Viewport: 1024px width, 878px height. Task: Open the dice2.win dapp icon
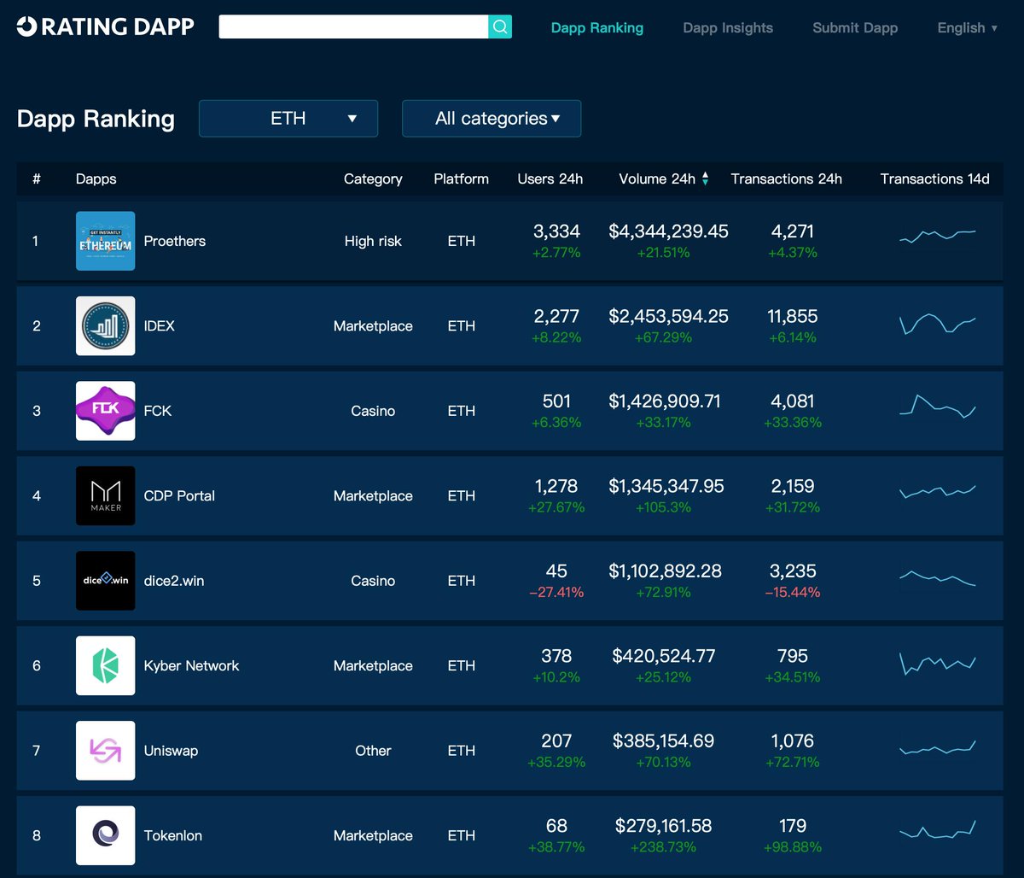click(106, 581)
